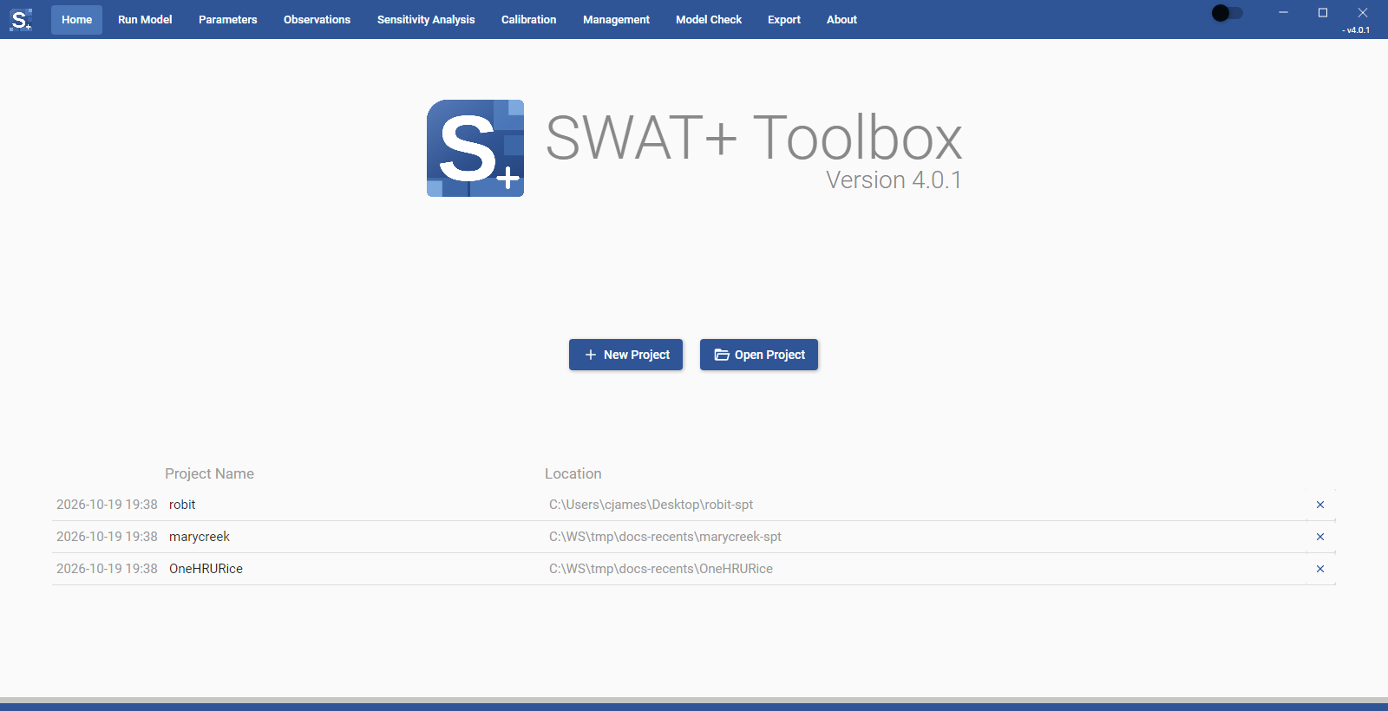
Task: Toggle the dark mode switch
Action: [x=1227, y=13]
